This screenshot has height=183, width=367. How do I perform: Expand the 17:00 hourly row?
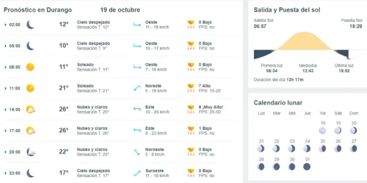point(5,131)
